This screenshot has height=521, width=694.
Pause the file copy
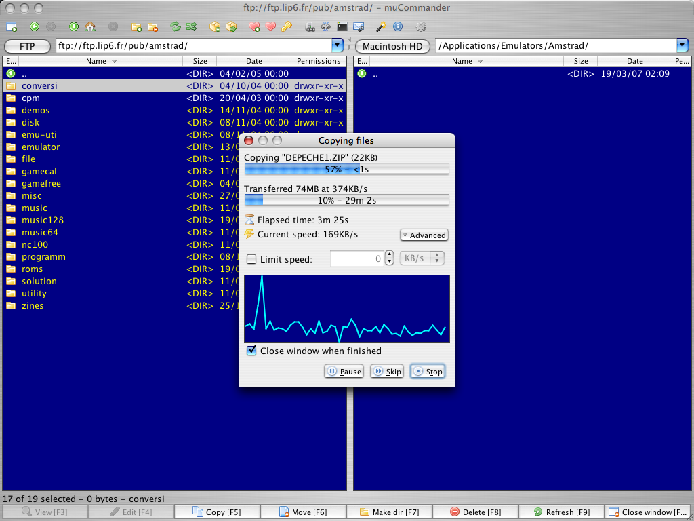click(344, 372)
